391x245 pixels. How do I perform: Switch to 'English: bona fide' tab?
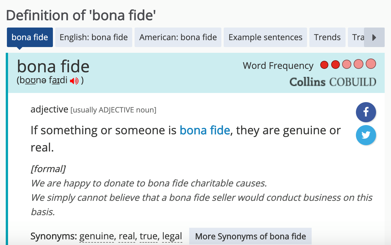click(94, 37)
